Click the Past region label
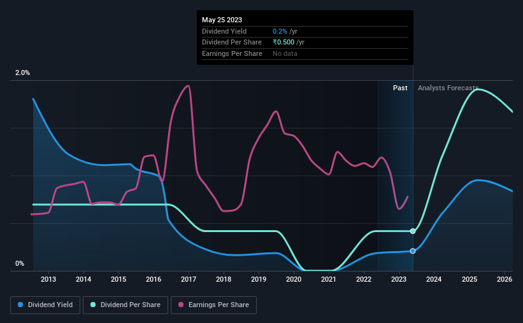This screenshot has width=523, height=323. pos(400,88)
